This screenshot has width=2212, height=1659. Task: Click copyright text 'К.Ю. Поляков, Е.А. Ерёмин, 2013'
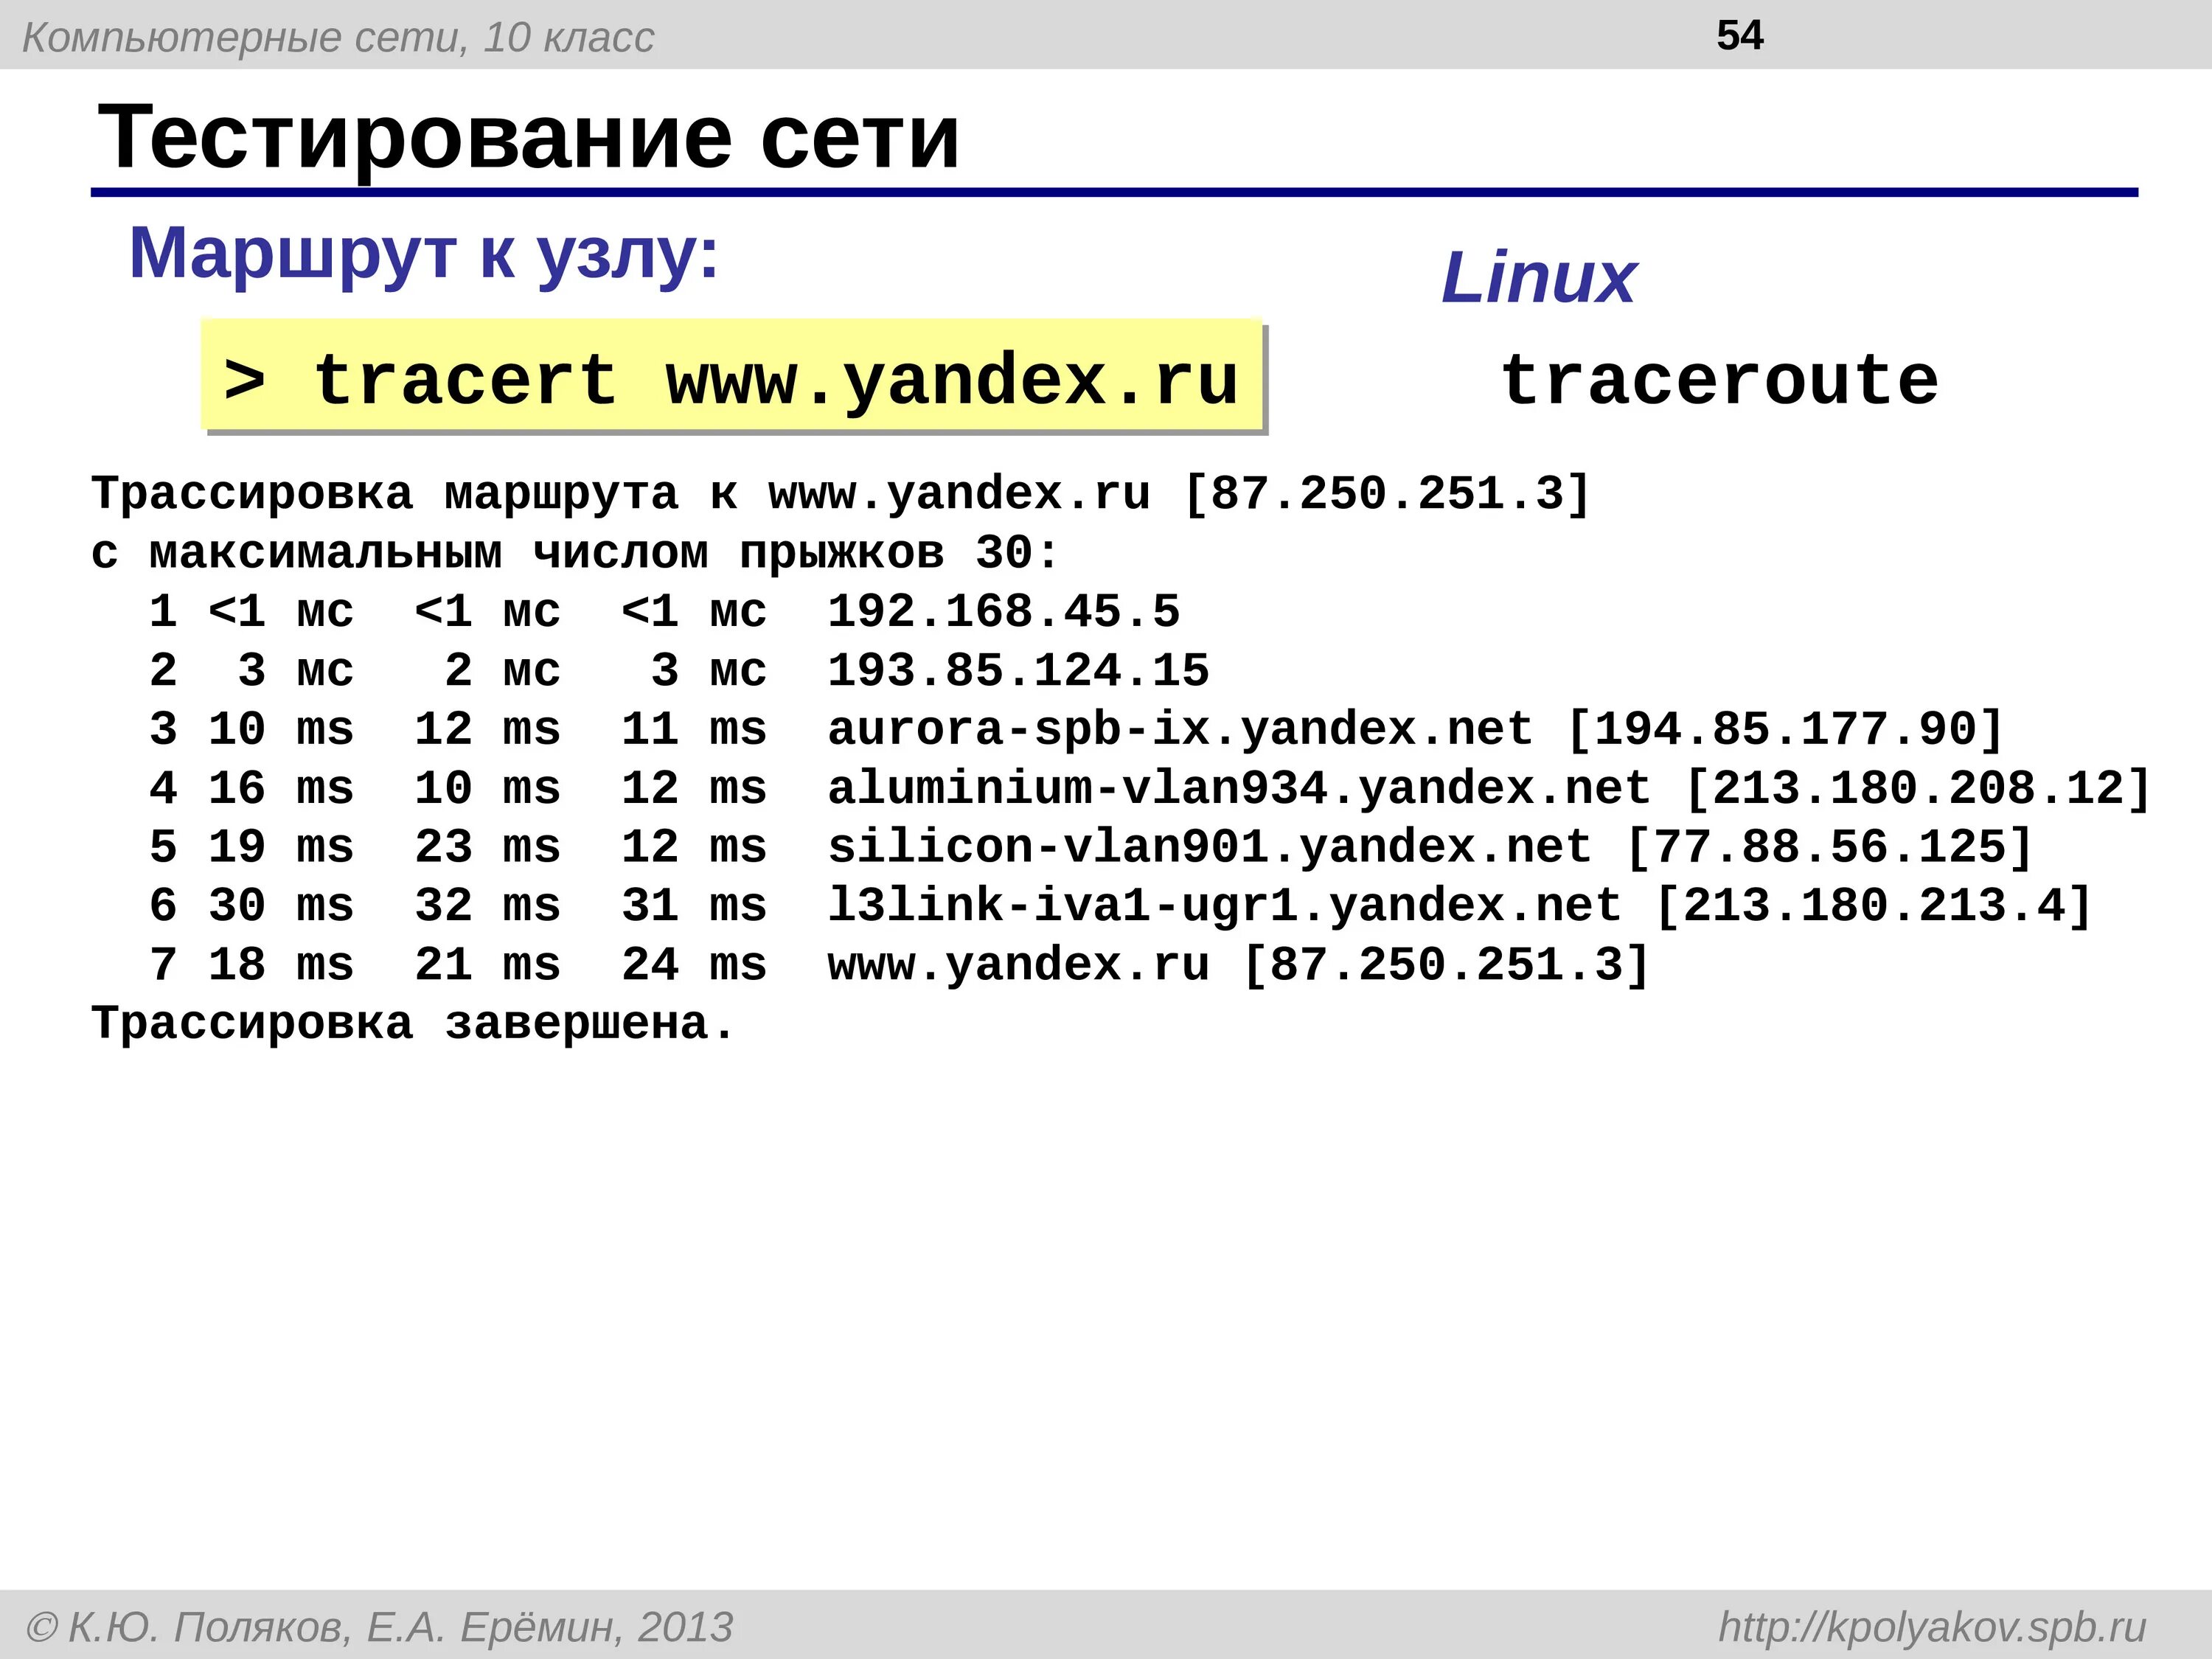point(400,1627)
